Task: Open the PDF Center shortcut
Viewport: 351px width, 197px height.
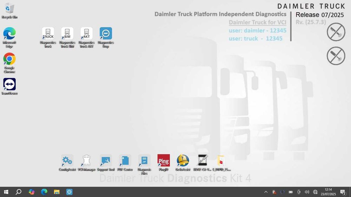Action: tap(125, 163)
